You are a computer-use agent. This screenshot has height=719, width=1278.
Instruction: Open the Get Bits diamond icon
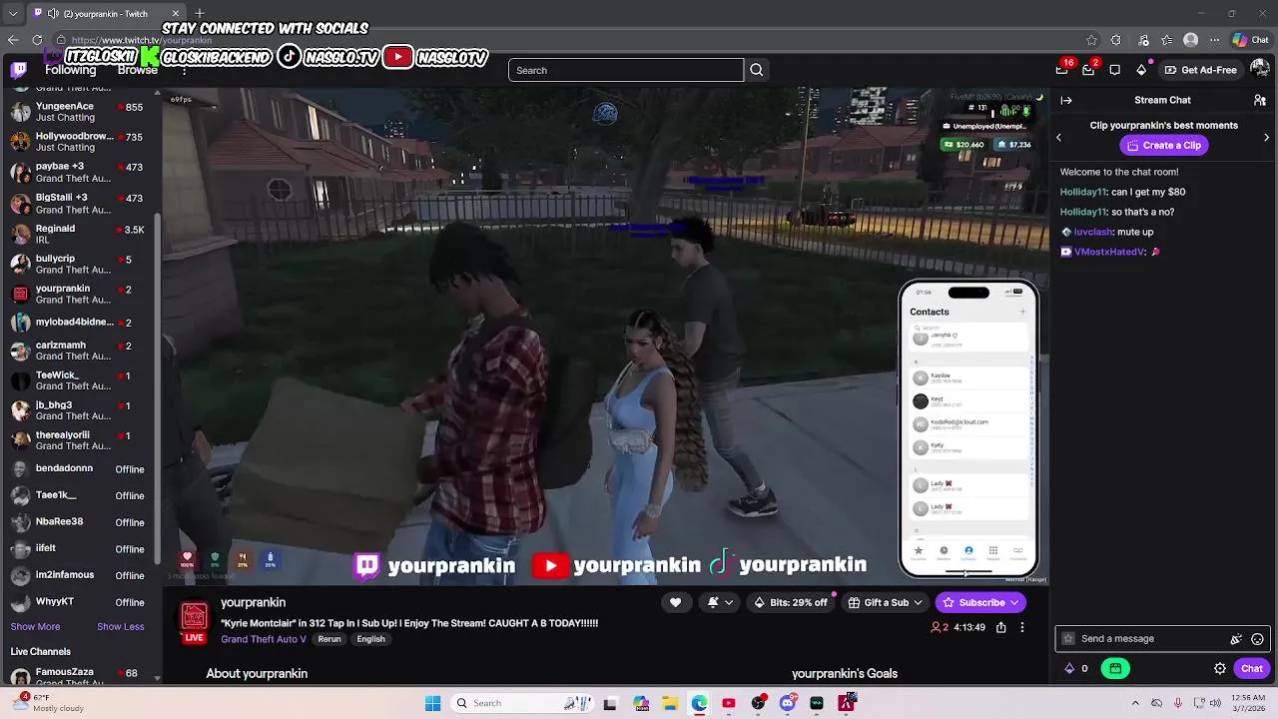pyautogui.click(x=1141, y=70)
